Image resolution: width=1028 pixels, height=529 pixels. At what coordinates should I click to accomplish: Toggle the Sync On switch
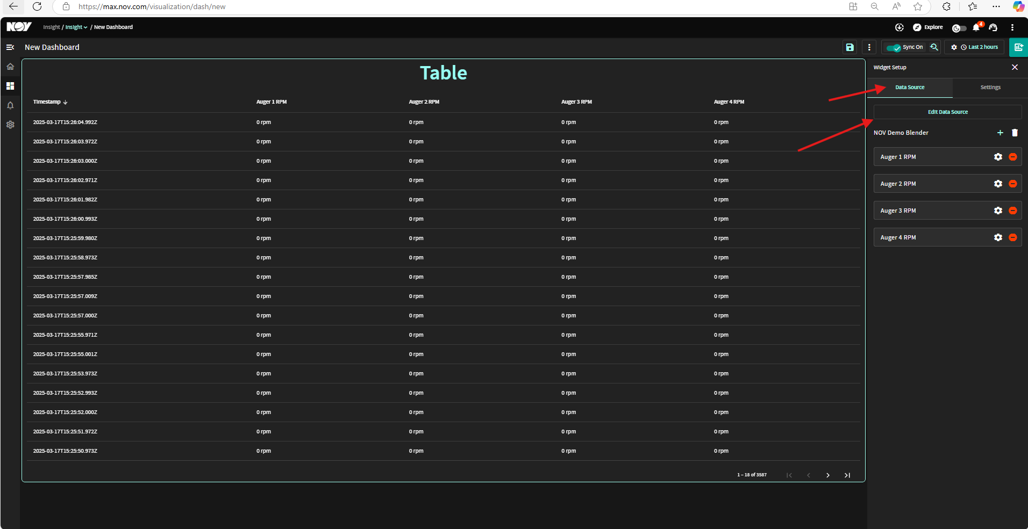(894, 47)
